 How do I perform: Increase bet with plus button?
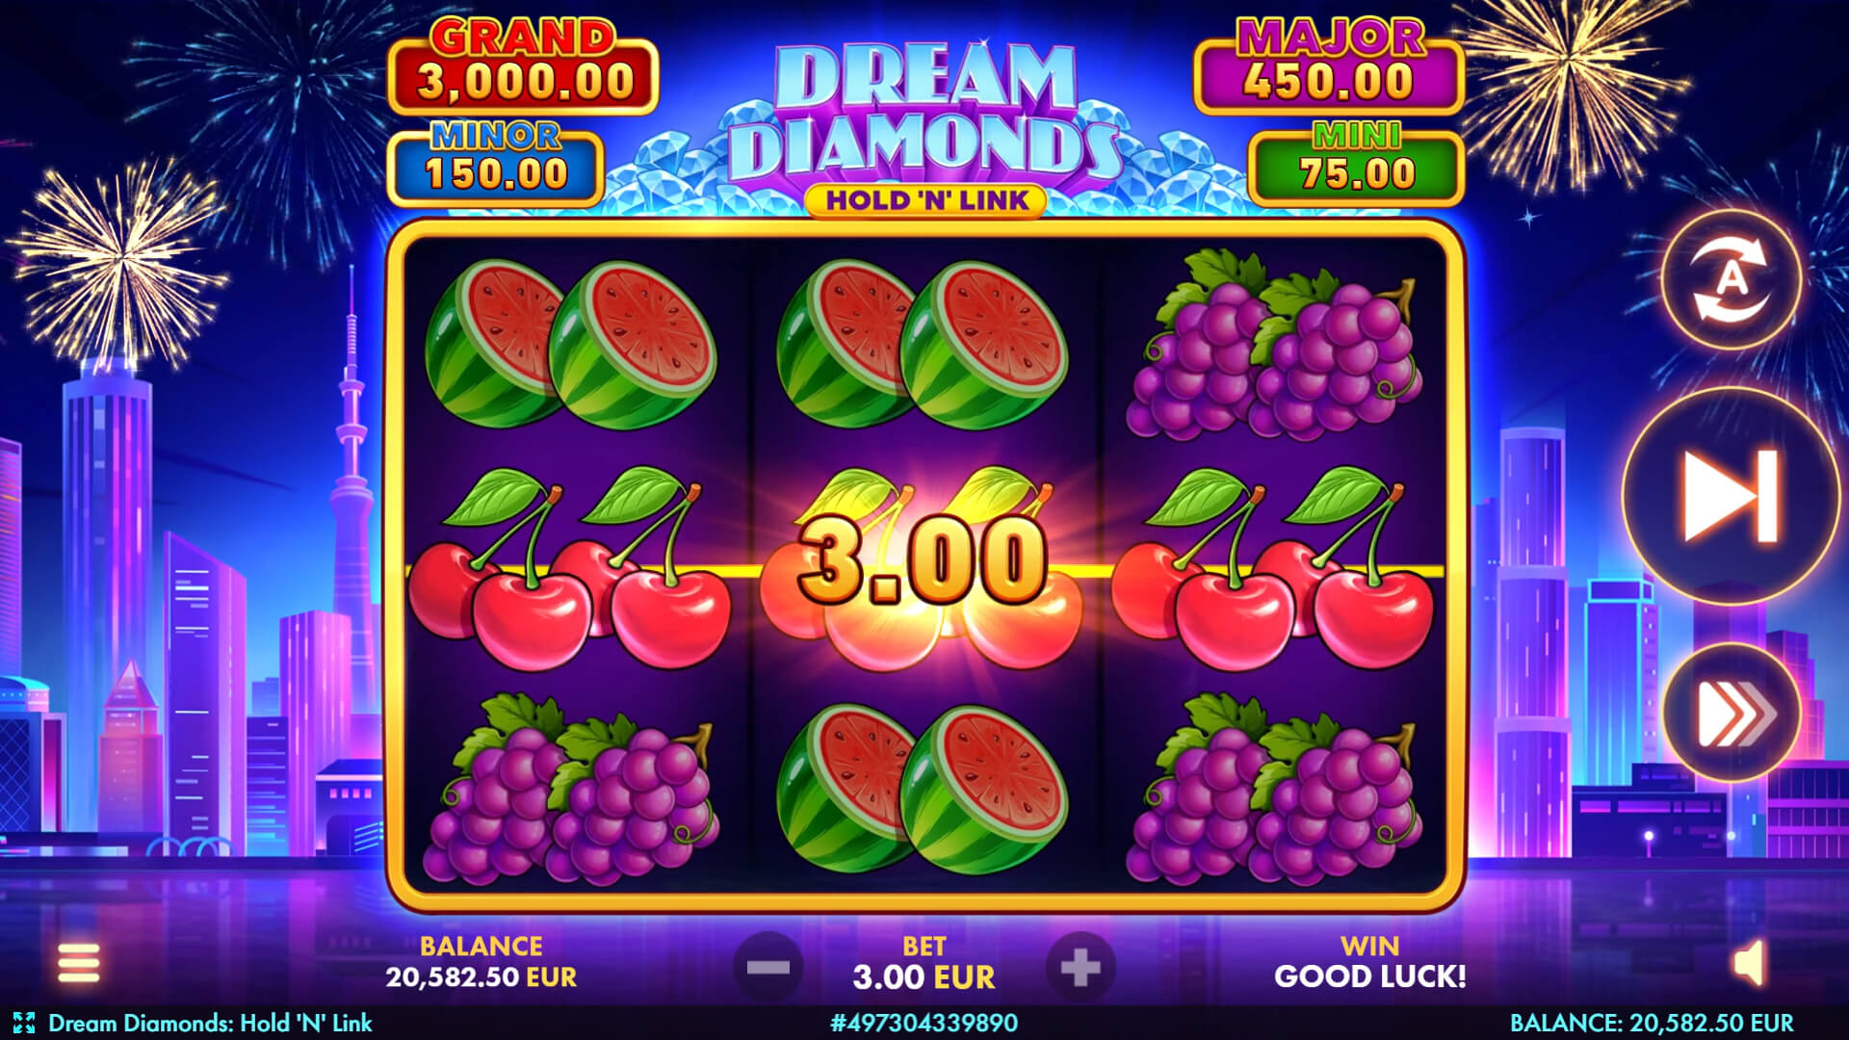tap(1081, 967)
